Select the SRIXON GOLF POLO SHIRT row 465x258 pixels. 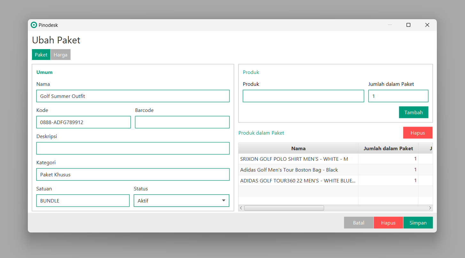(298, 159)
